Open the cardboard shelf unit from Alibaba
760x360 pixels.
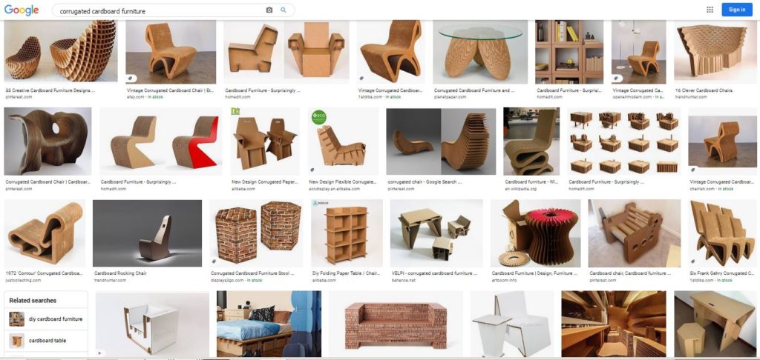pyautogui.click(x=347, y=233)
